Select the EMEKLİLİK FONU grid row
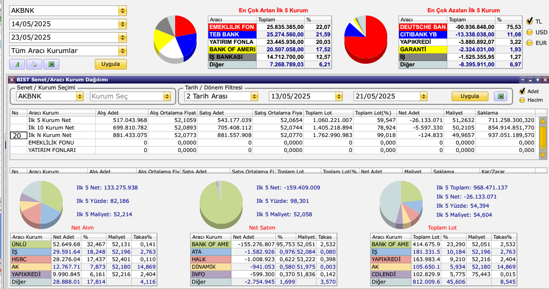This screenshot has width=549, height=289. (274, 143)
